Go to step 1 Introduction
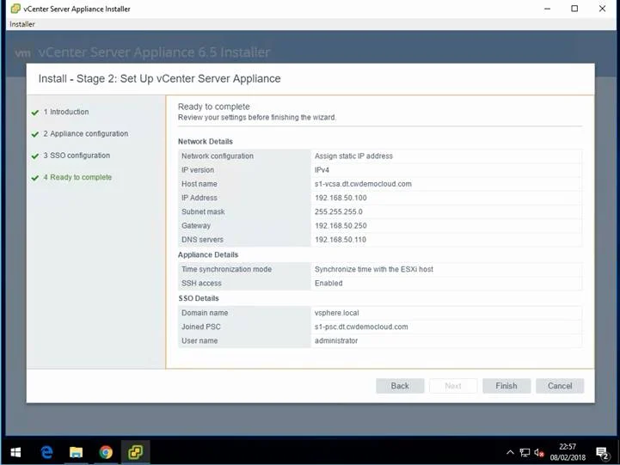This screenshot has width=620, height=465. pos(66,112)
